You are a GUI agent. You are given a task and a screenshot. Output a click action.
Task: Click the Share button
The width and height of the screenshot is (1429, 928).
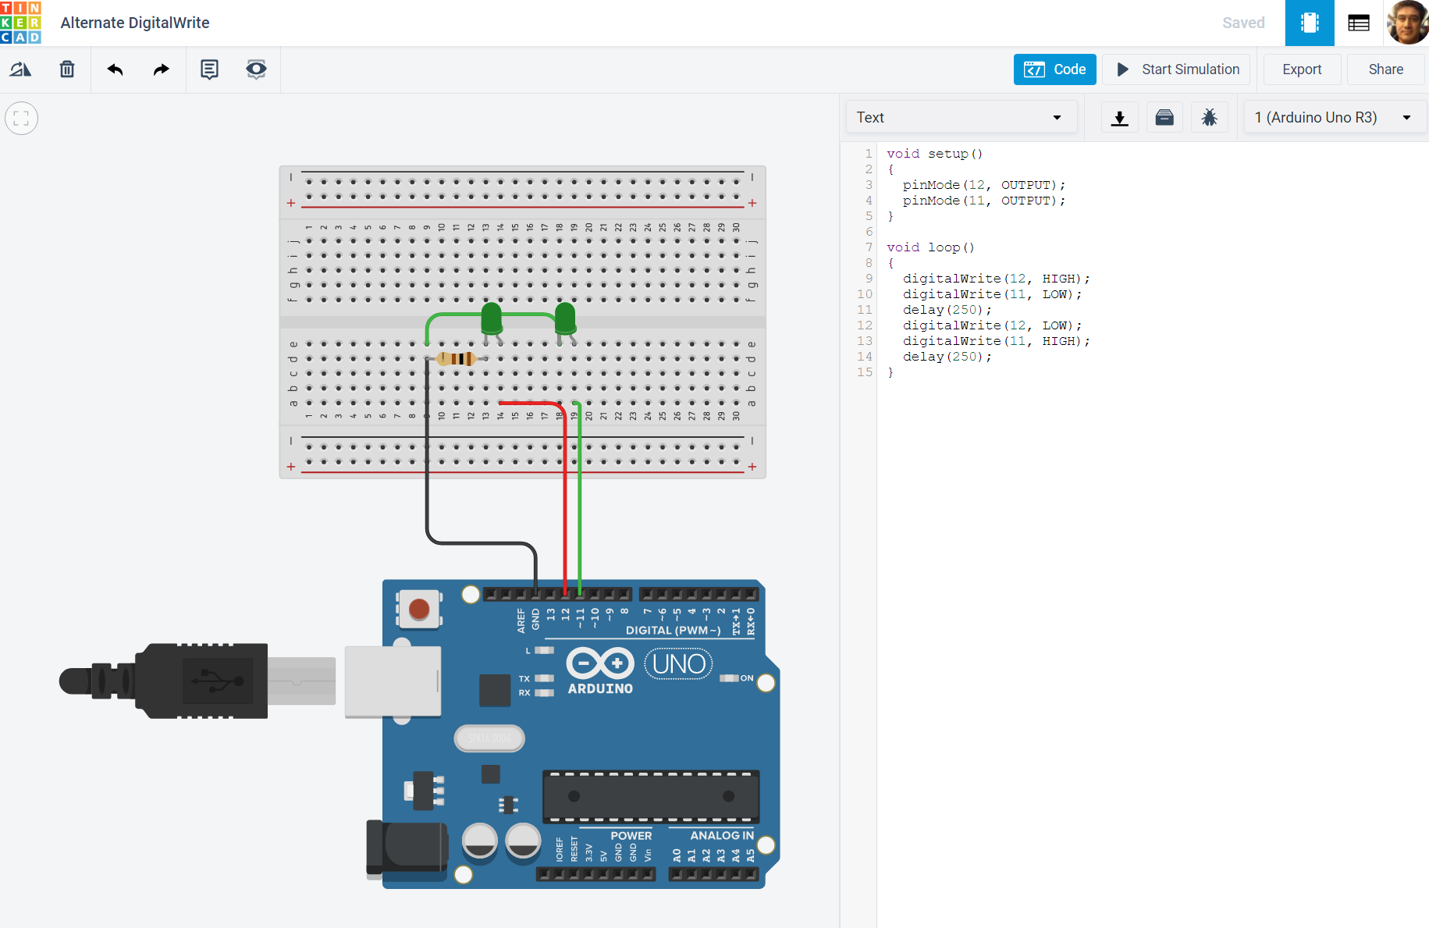pyautogui.click(x=1385, y=69)
